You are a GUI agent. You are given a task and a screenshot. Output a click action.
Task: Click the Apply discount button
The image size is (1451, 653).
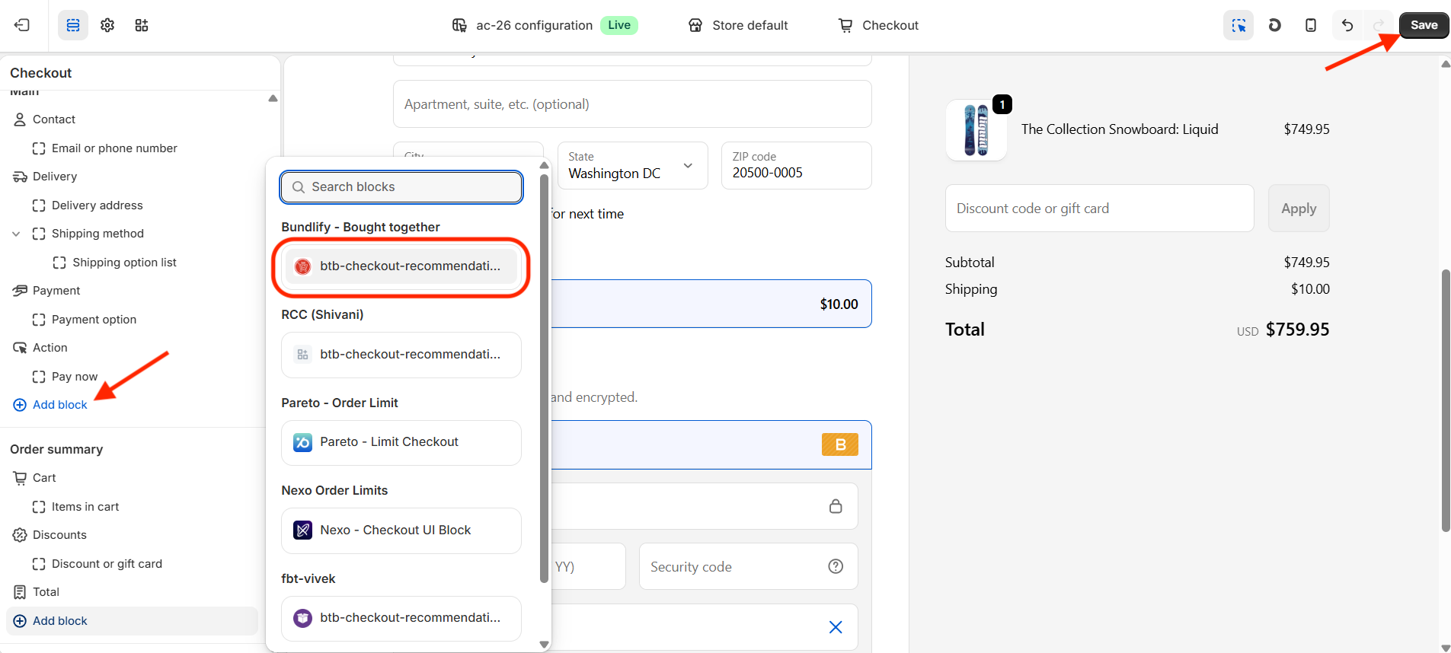point(1298,209)
